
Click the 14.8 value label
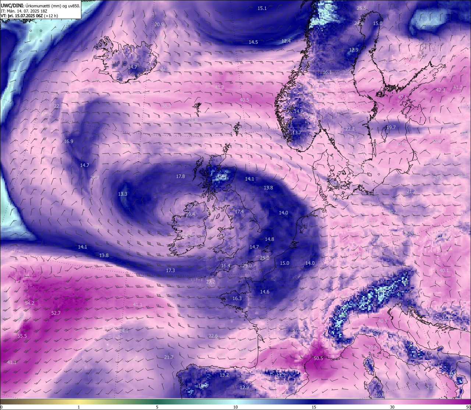click(269, 239)
